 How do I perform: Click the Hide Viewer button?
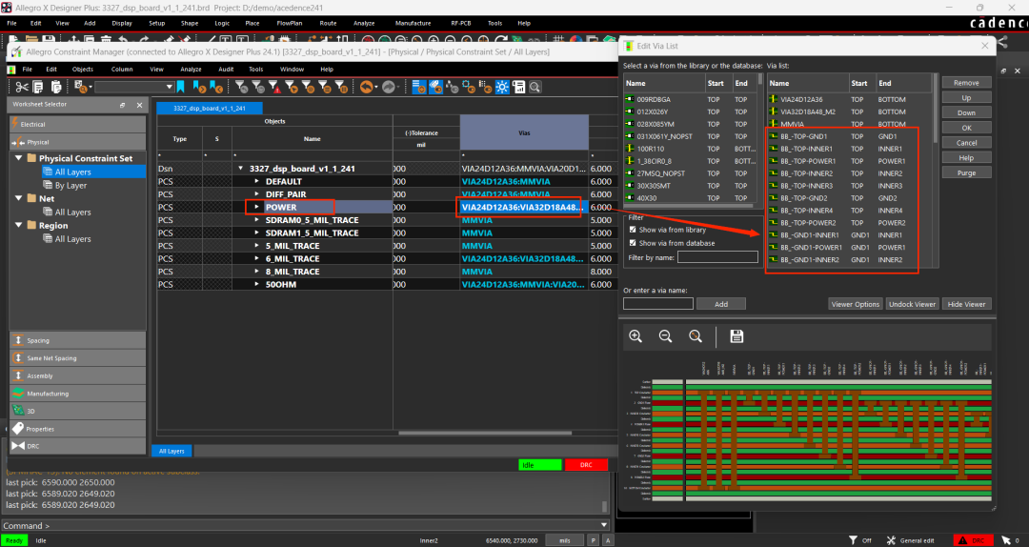tap(967, 304)
